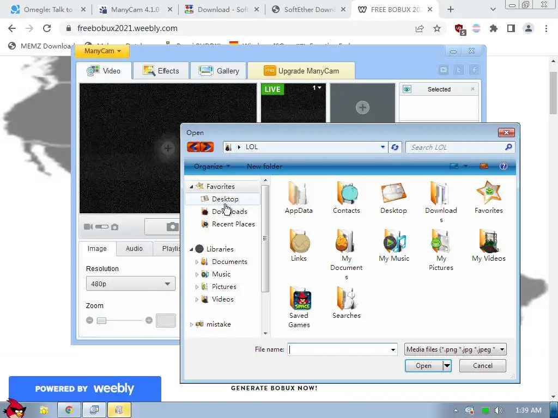Click the back arrow in Open dialog
Viewport: 558px width, 418px height.
(193, 147)
